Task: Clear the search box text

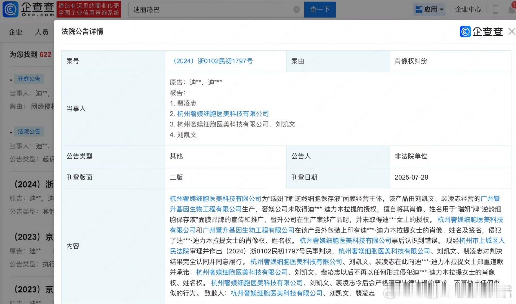Action: [x=296, y=10]
